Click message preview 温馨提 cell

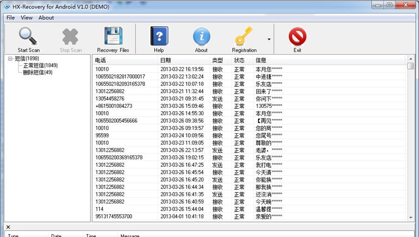pos(269,209)
